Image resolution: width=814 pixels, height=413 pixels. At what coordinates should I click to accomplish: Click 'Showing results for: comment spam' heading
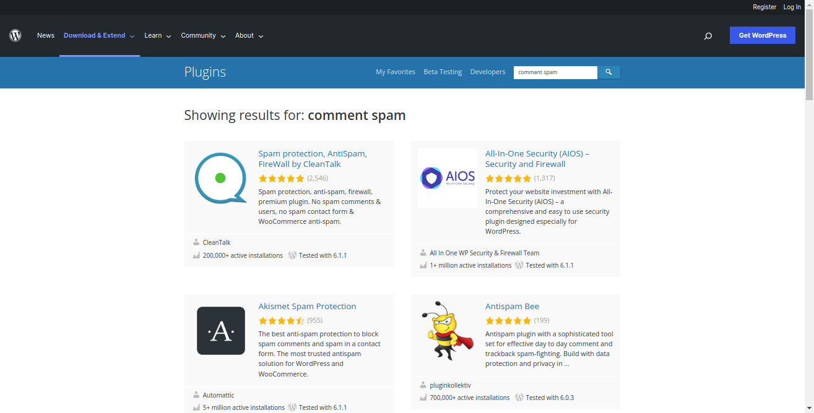(x=295, y=116)
